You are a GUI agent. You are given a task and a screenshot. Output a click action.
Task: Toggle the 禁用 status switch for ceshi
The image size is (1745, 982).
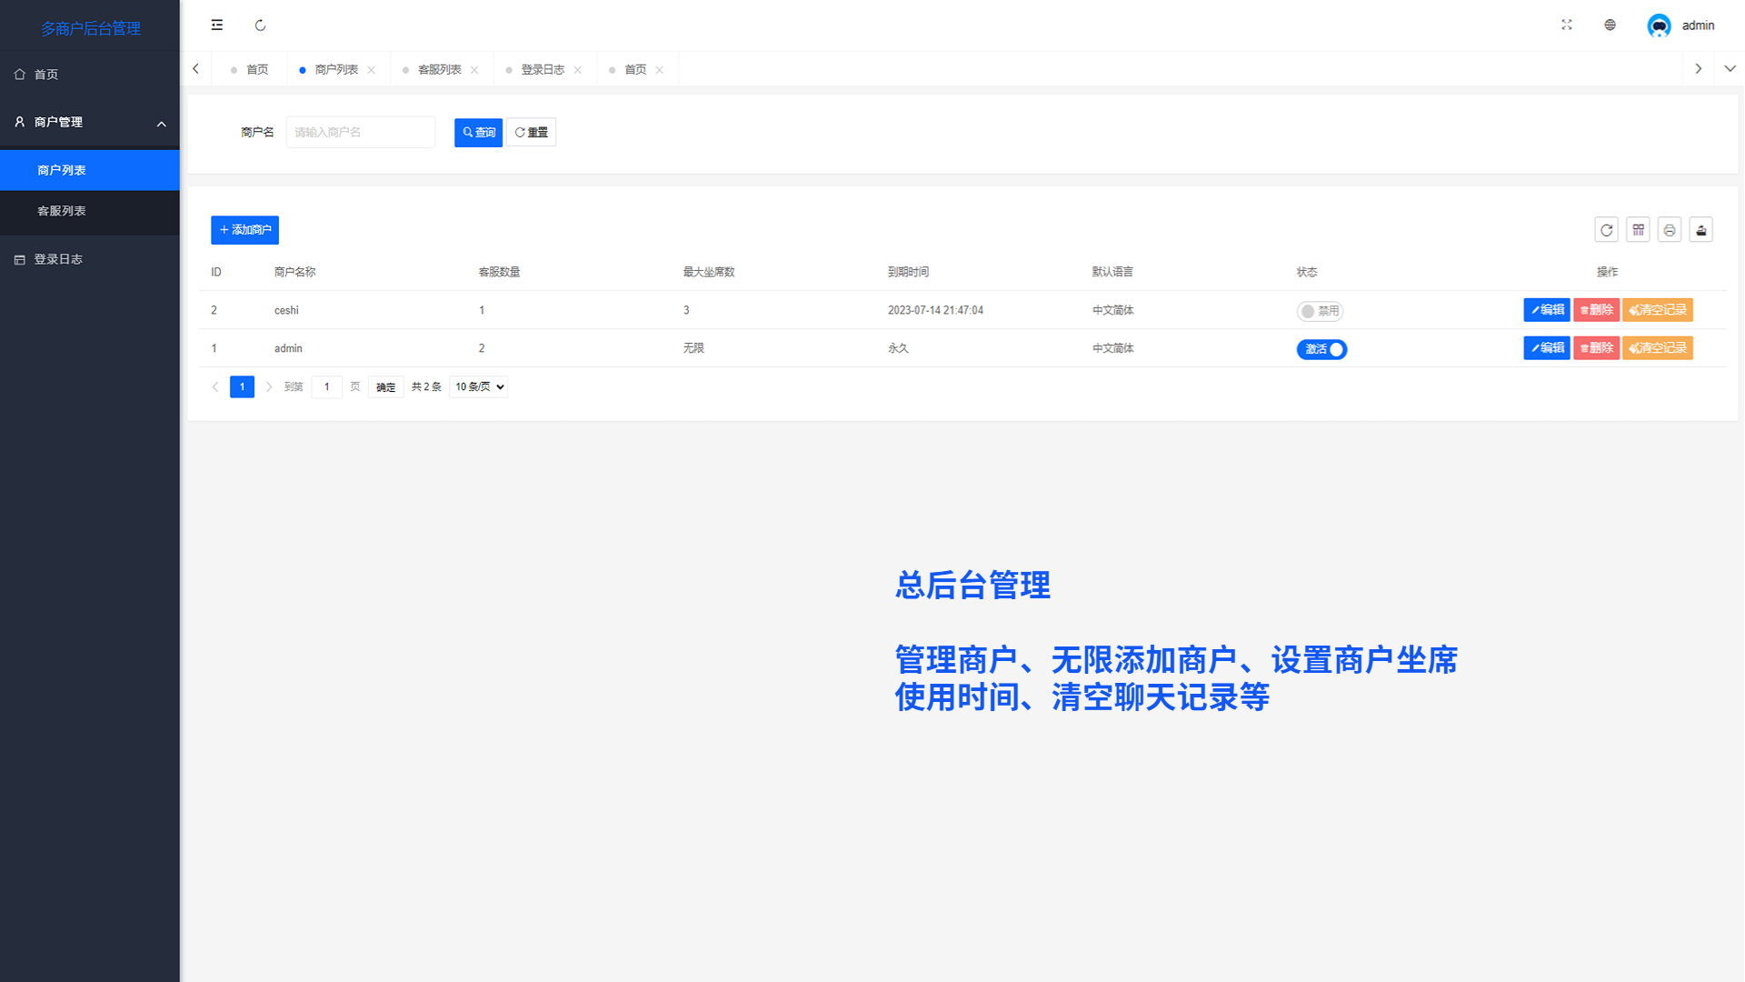point(1320,311)
